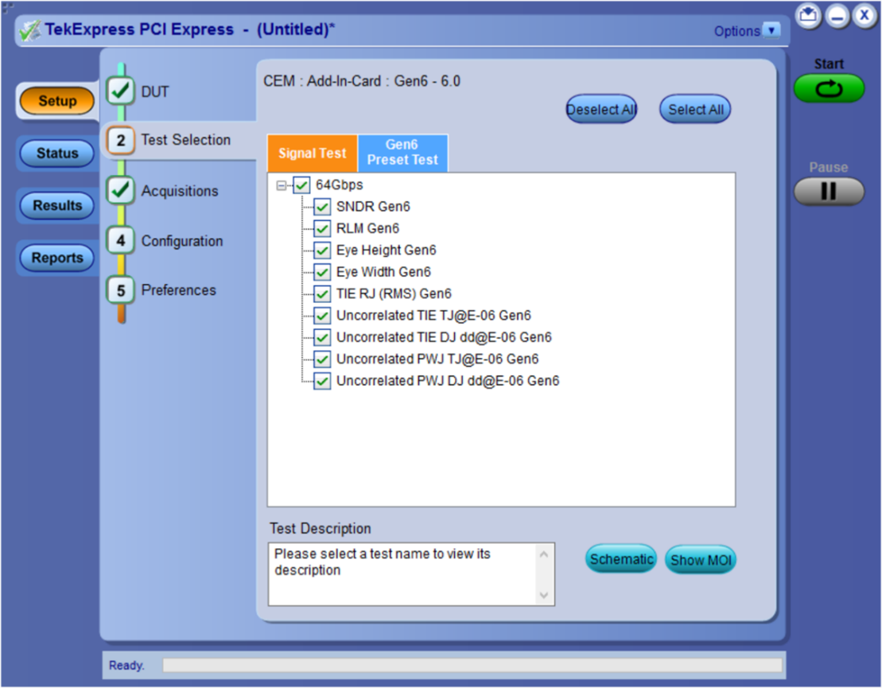Viewport: 882px width, 688px height.
Task: Click the step 2 Test Selection icon
Action: (x=121, y=140)
